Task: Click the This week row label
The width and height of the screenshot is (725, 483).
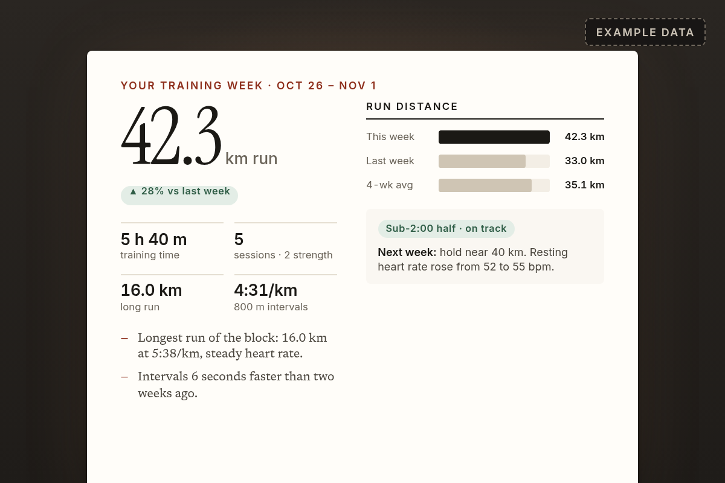Action: click(390, 137)
